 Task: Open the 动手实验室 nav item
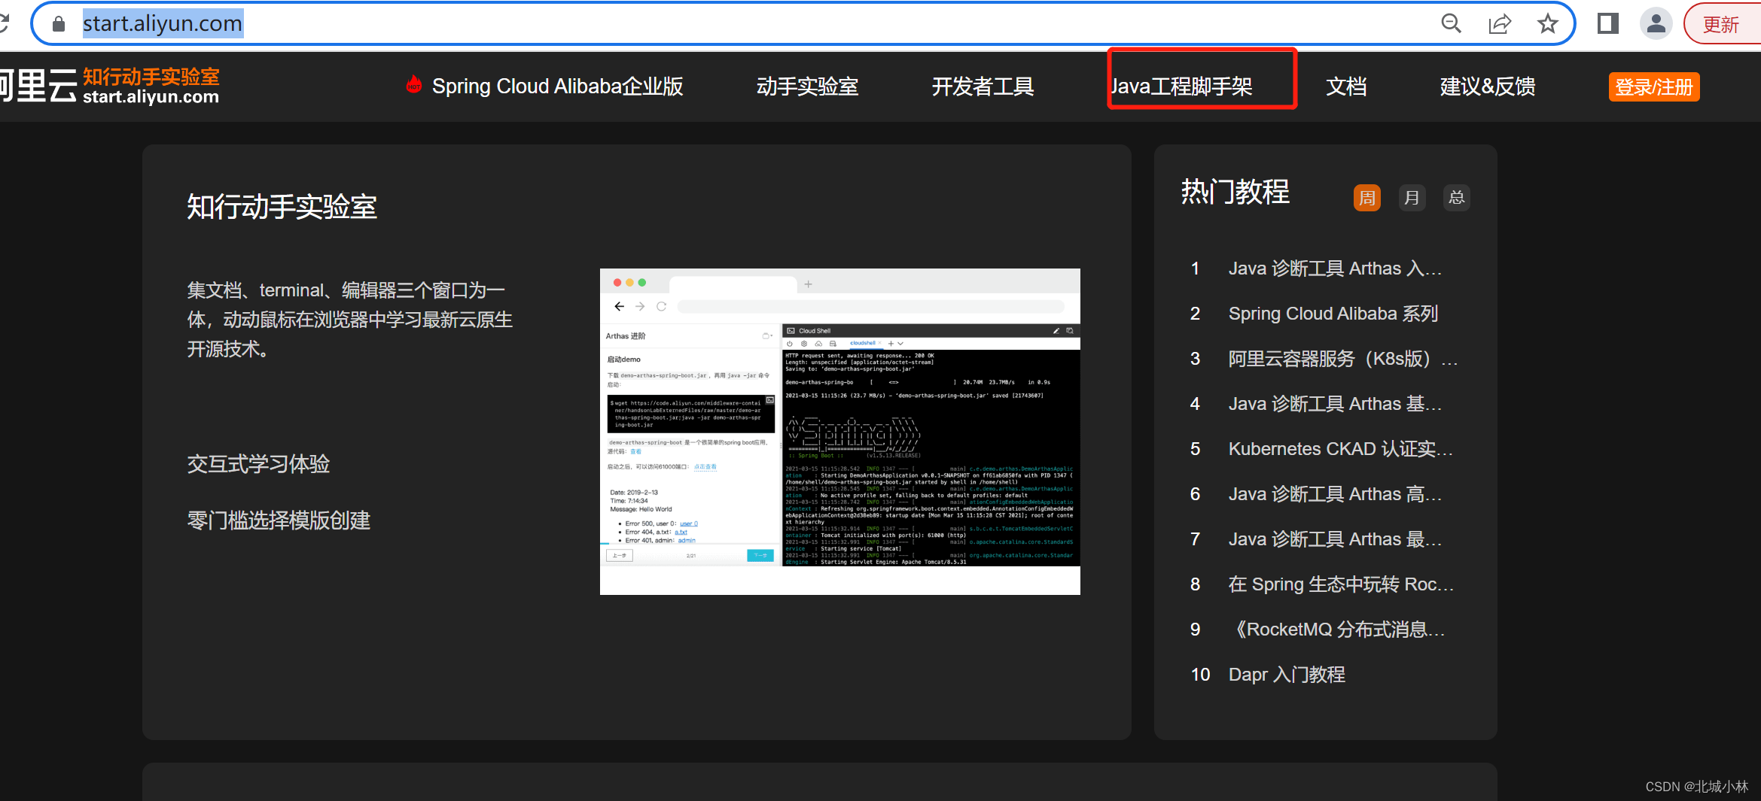pos(807,86)
